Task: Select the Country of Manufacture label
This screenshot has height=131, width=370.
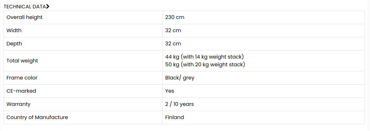Action: (x=37, y=117)
